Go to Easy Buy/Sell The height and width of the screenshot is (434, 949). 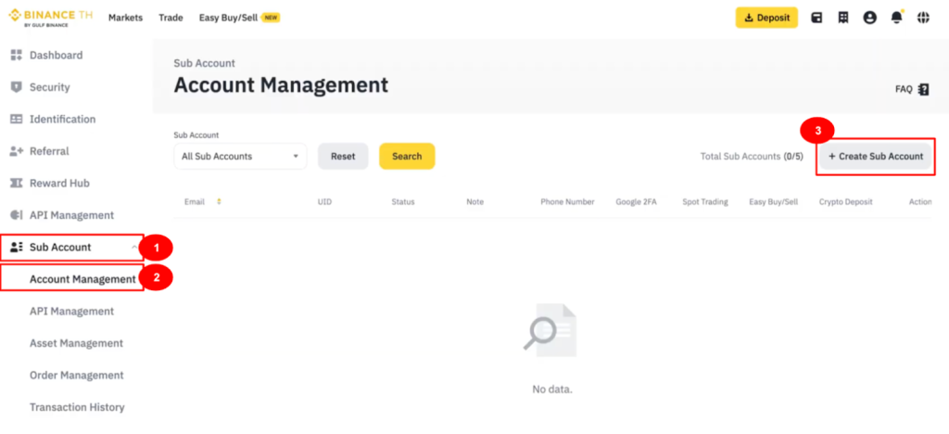click(x=228, y=18)
